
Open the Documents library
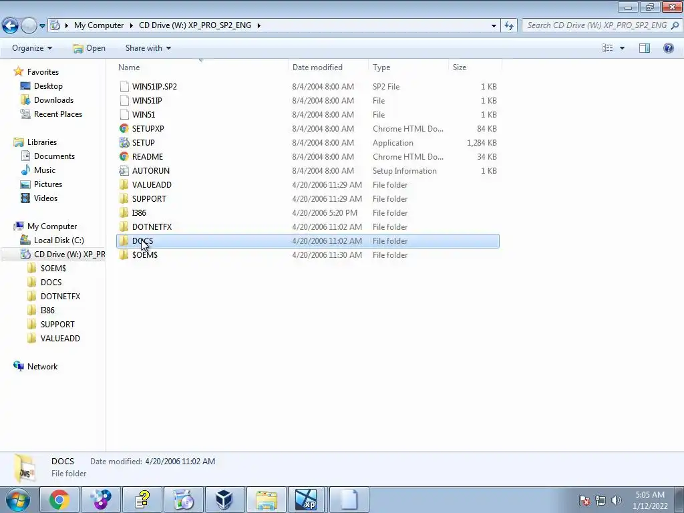coord(54,156)
